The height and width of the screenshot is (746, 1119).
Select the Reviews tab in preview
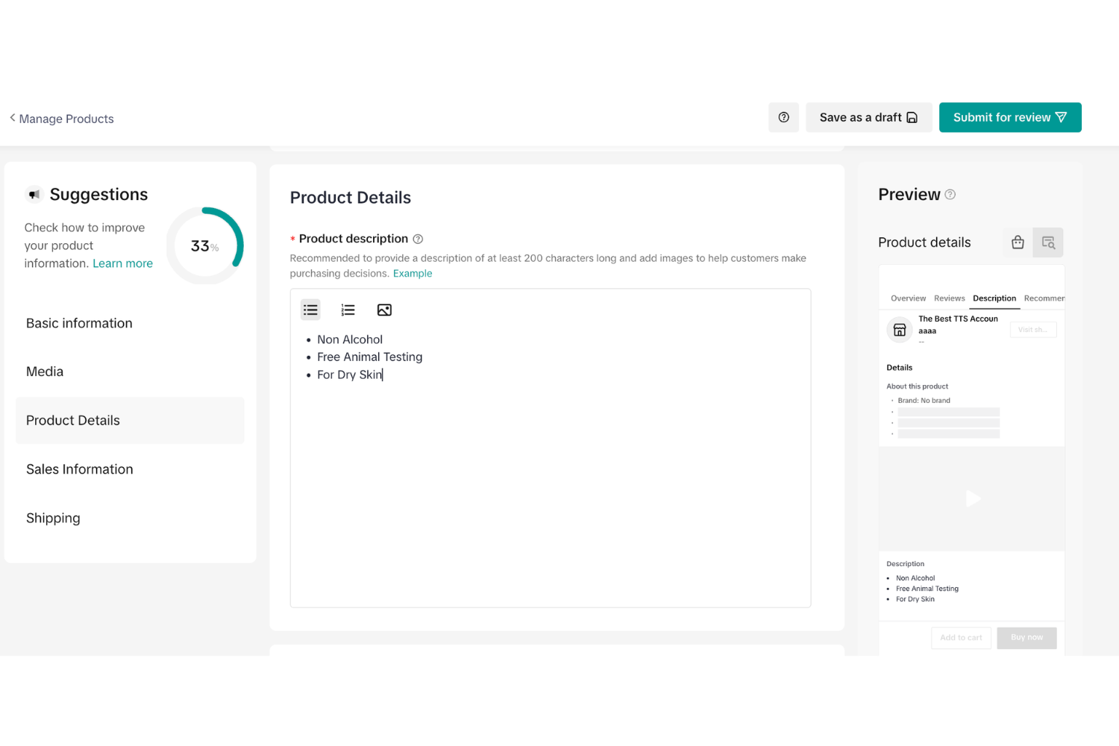point(949,298)
